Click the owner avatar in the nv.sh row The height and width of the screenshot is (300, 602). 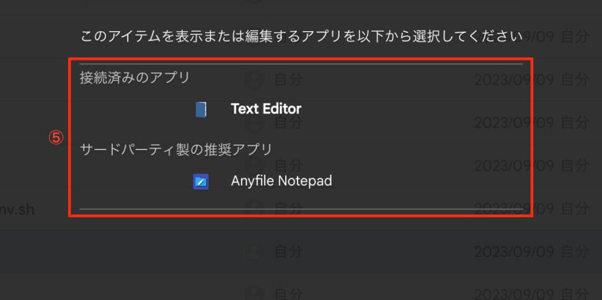(253, 208)
